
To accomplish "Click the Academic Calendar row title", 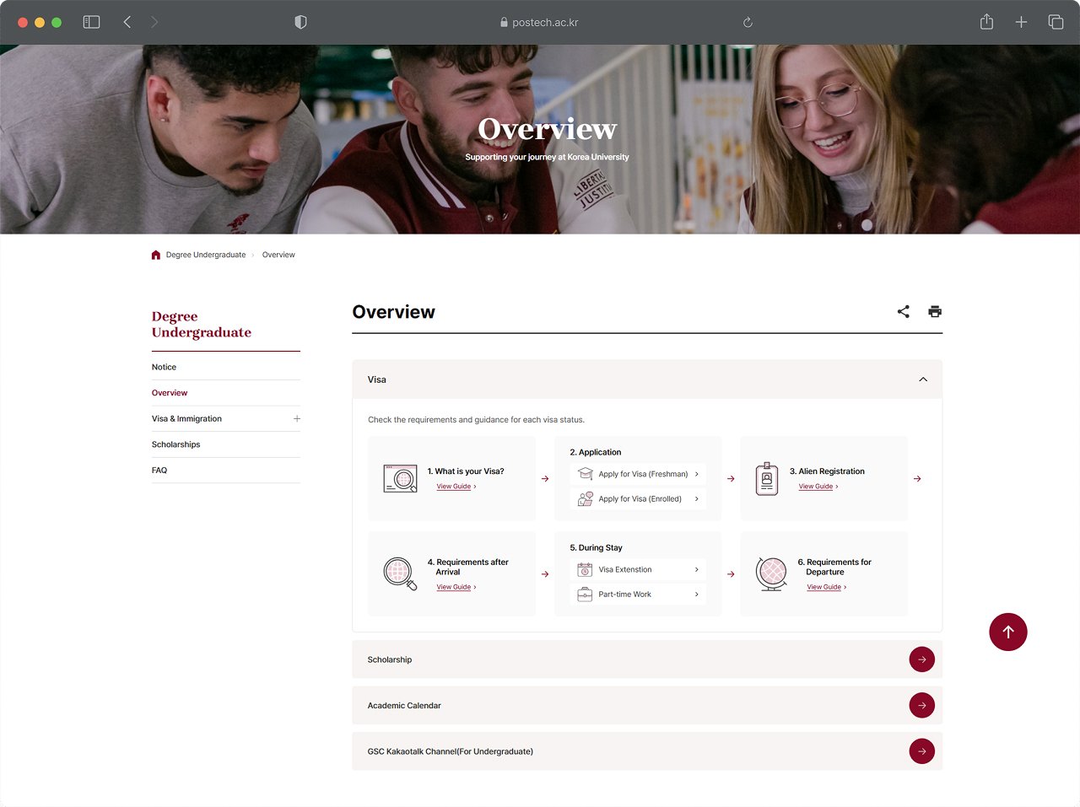I will [x=404, y=706].
